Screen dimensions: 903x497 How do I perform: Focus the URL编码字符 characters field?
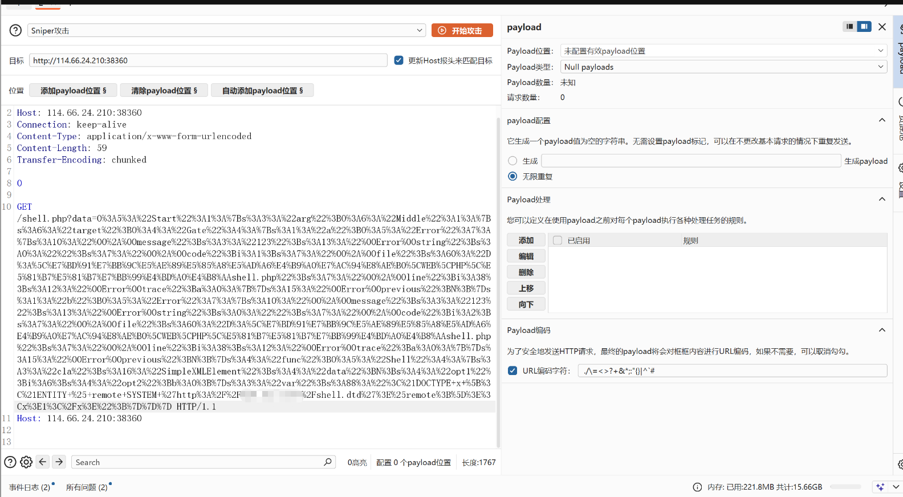pyautogui.click(x=733, y=370)
